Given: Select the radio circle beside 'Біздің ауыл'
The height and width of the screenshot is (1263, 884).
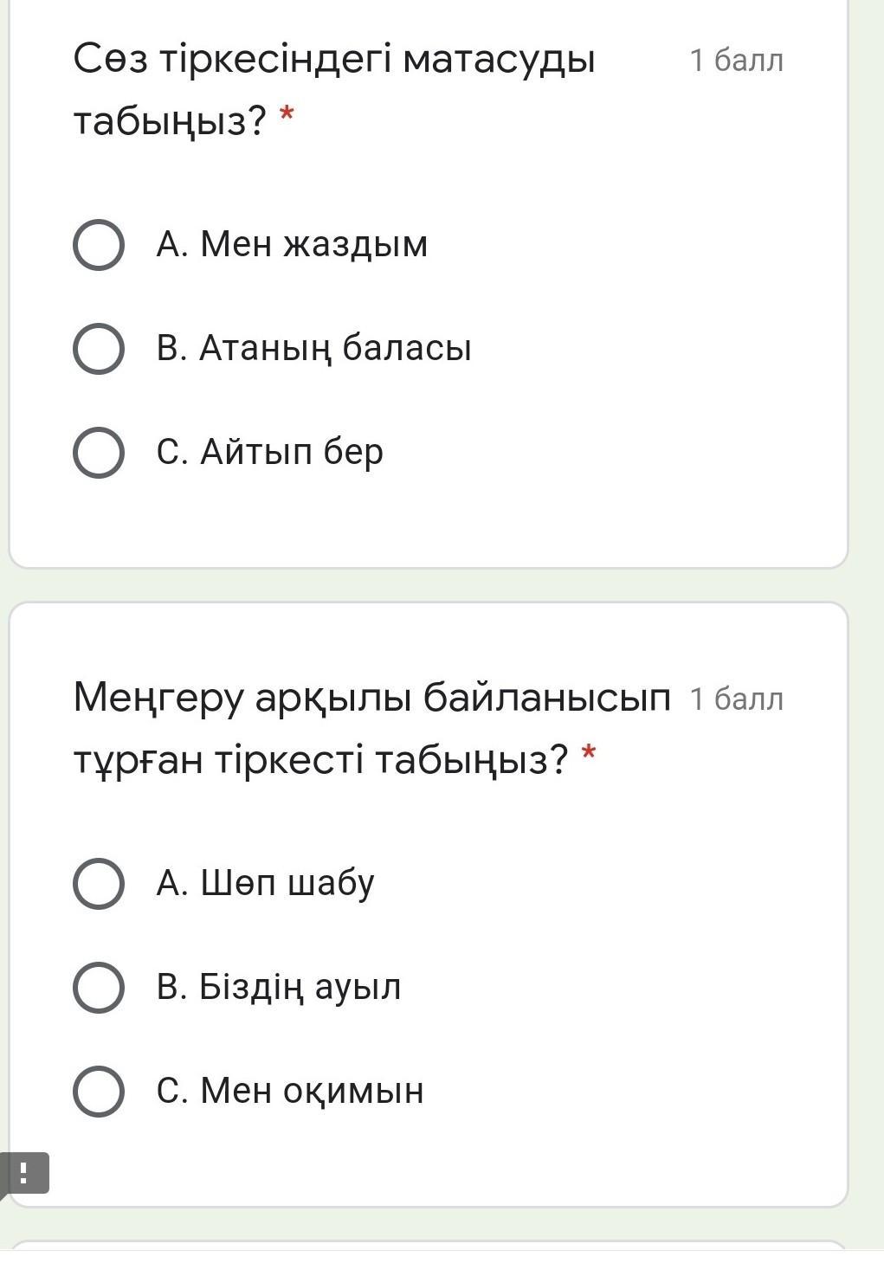Looking at the screenshot, I should [x=98, y=988].
